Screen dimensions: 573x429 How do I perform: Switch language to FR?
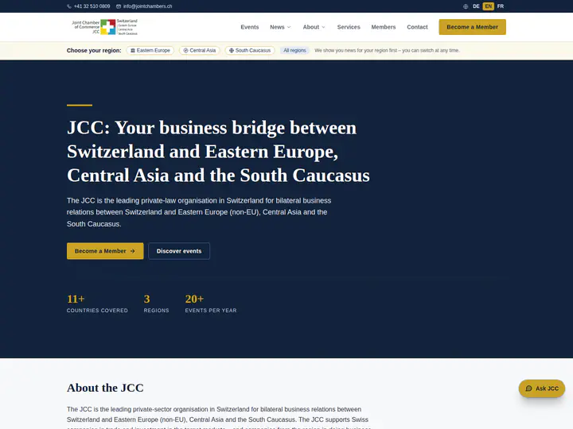pos(501,6)
